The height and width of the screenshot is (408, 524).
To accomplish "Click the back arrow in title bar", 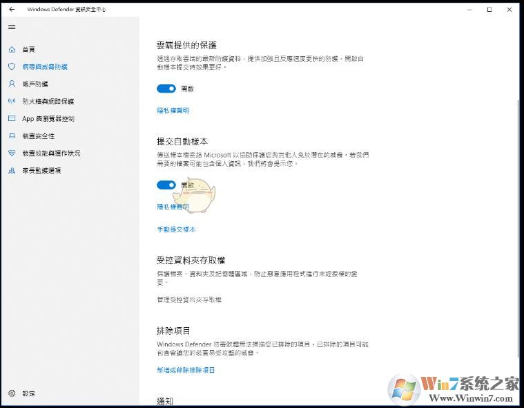I will pyautogui.click(x=12, y=10).
